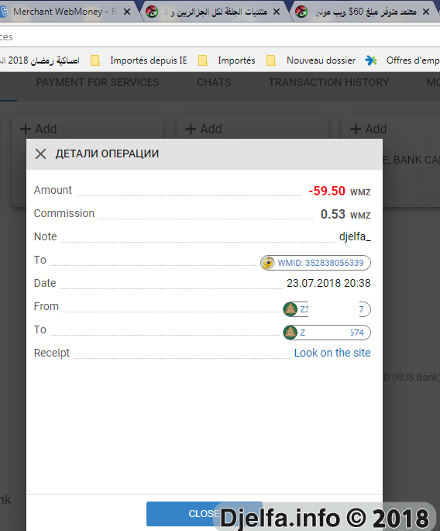Screen dimensions: 440x531
Task: Switch to the $60 WebMoney Arabic tab
Action: pos(364,12)
